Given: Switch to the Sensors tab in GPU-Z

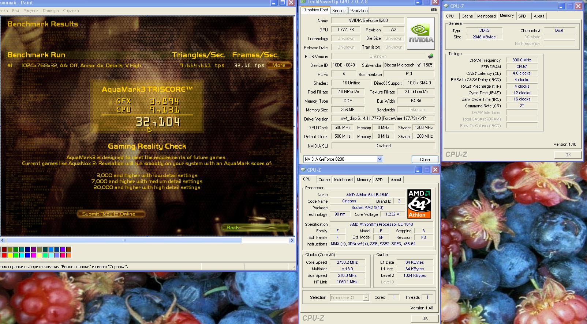Looking at the screenshot, I should 339,11.
